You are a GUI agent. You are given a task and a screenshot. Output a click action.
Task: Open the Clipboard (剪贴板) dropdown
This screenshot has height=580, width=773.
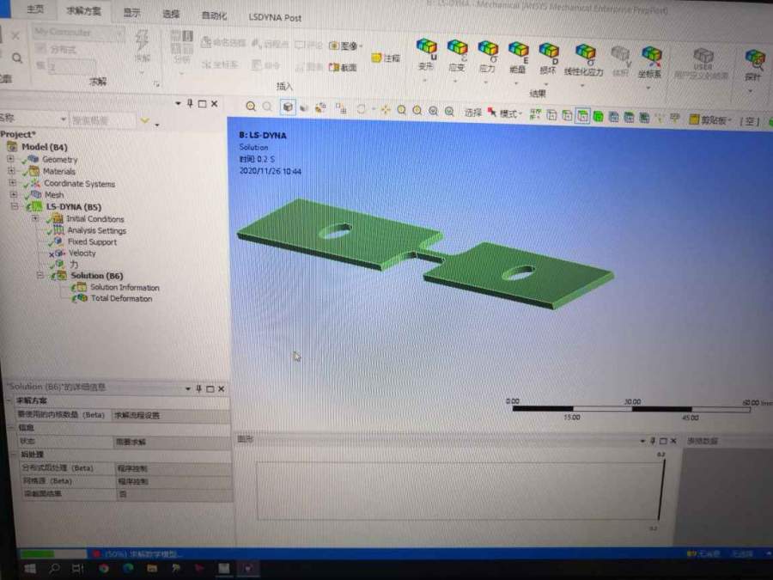click(x=711, y=119)
